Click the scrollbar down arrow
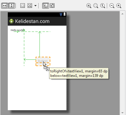This screenshot has width=126, height=115. 122,113
